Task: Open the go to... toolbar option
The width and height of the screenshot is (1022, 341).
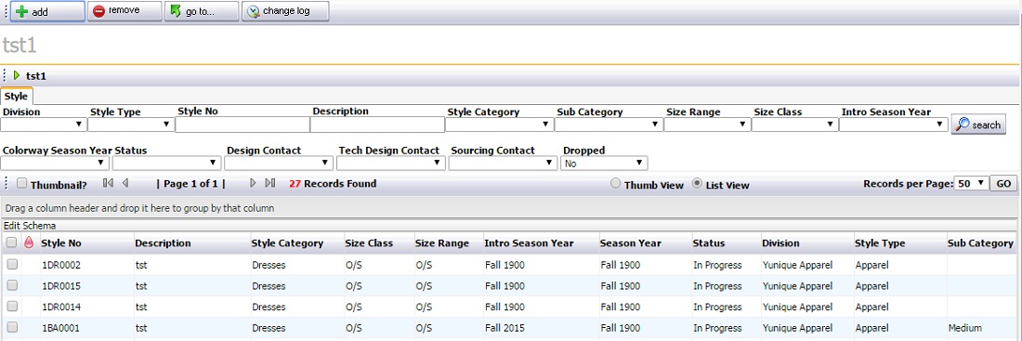Action: 201,11
